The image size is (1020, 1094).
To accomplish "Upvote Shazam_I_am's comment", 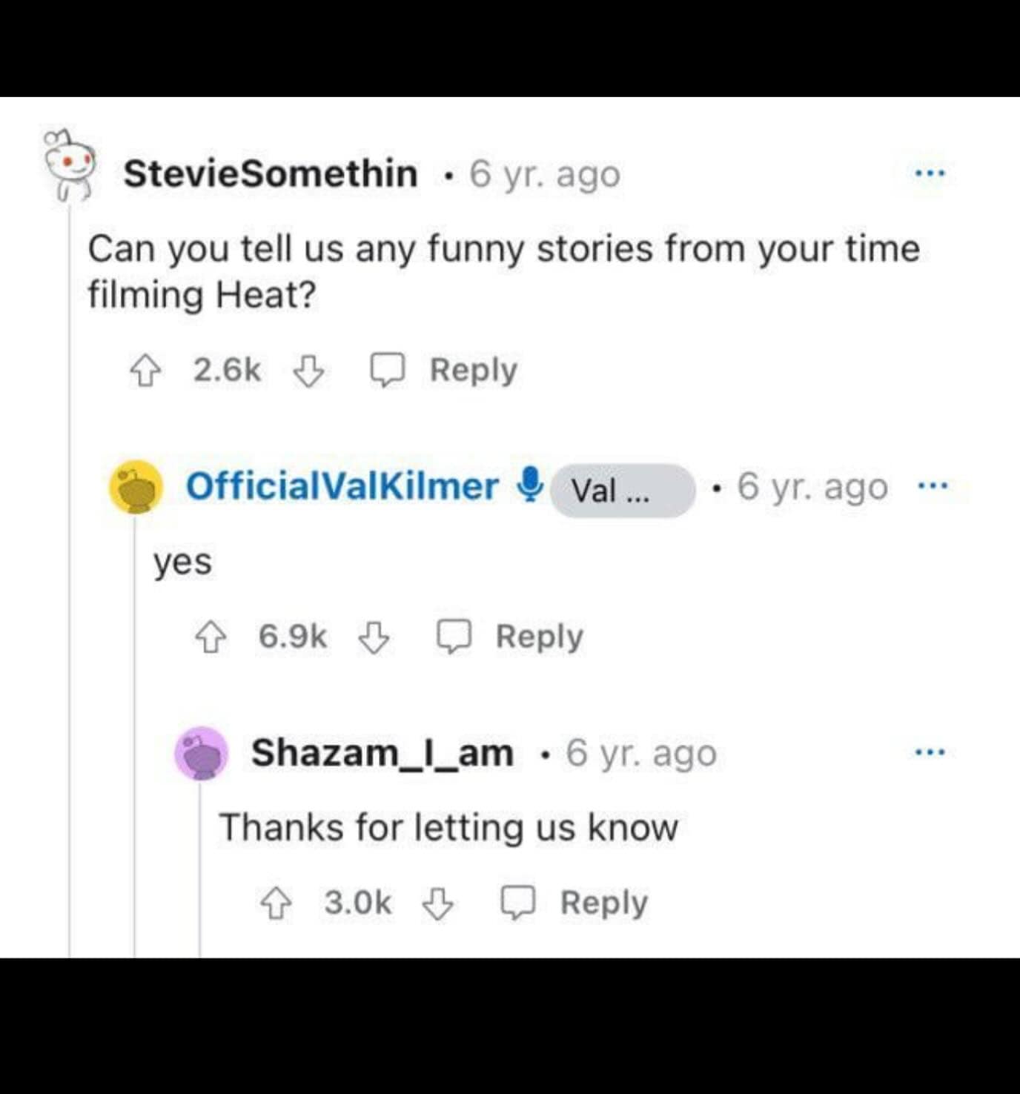I will click(x=276, y=904).
